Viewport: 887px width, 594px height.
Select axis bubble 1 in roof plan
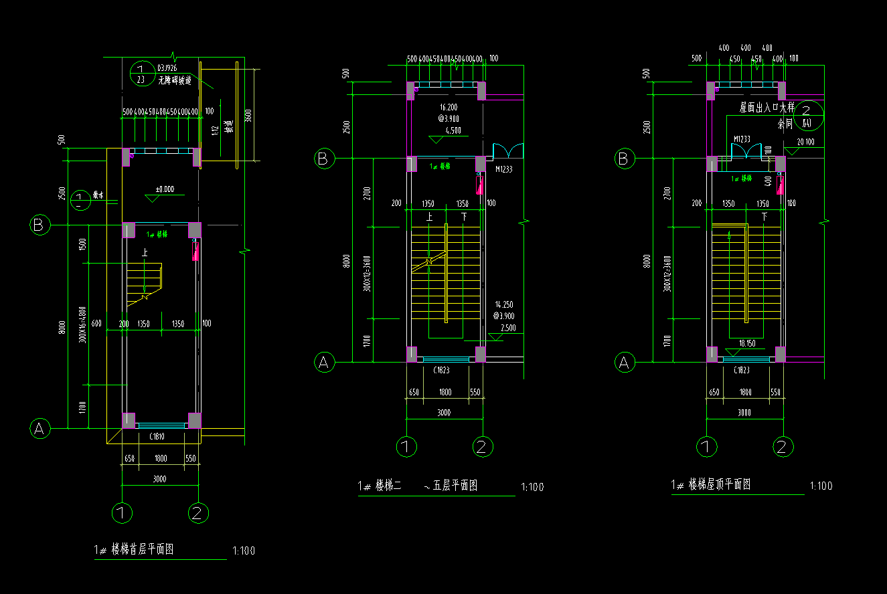[707, 447]
